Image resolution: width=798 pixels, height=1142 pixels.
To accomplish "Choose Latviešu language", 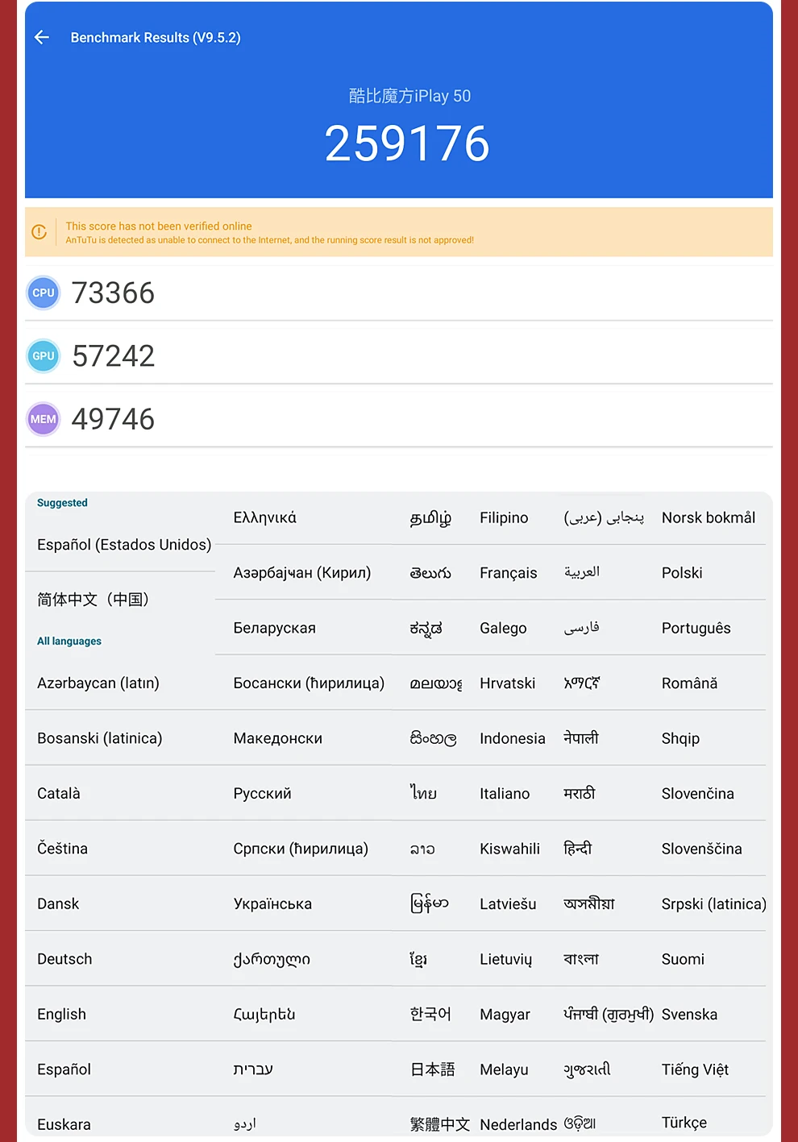I will (508, 904).
